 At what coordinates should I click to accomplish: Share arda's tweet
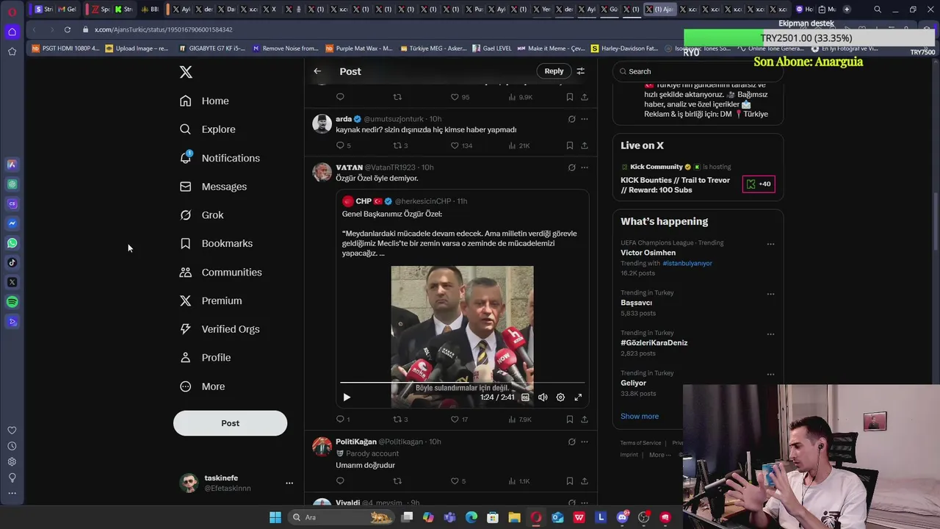tap(585, 145)
